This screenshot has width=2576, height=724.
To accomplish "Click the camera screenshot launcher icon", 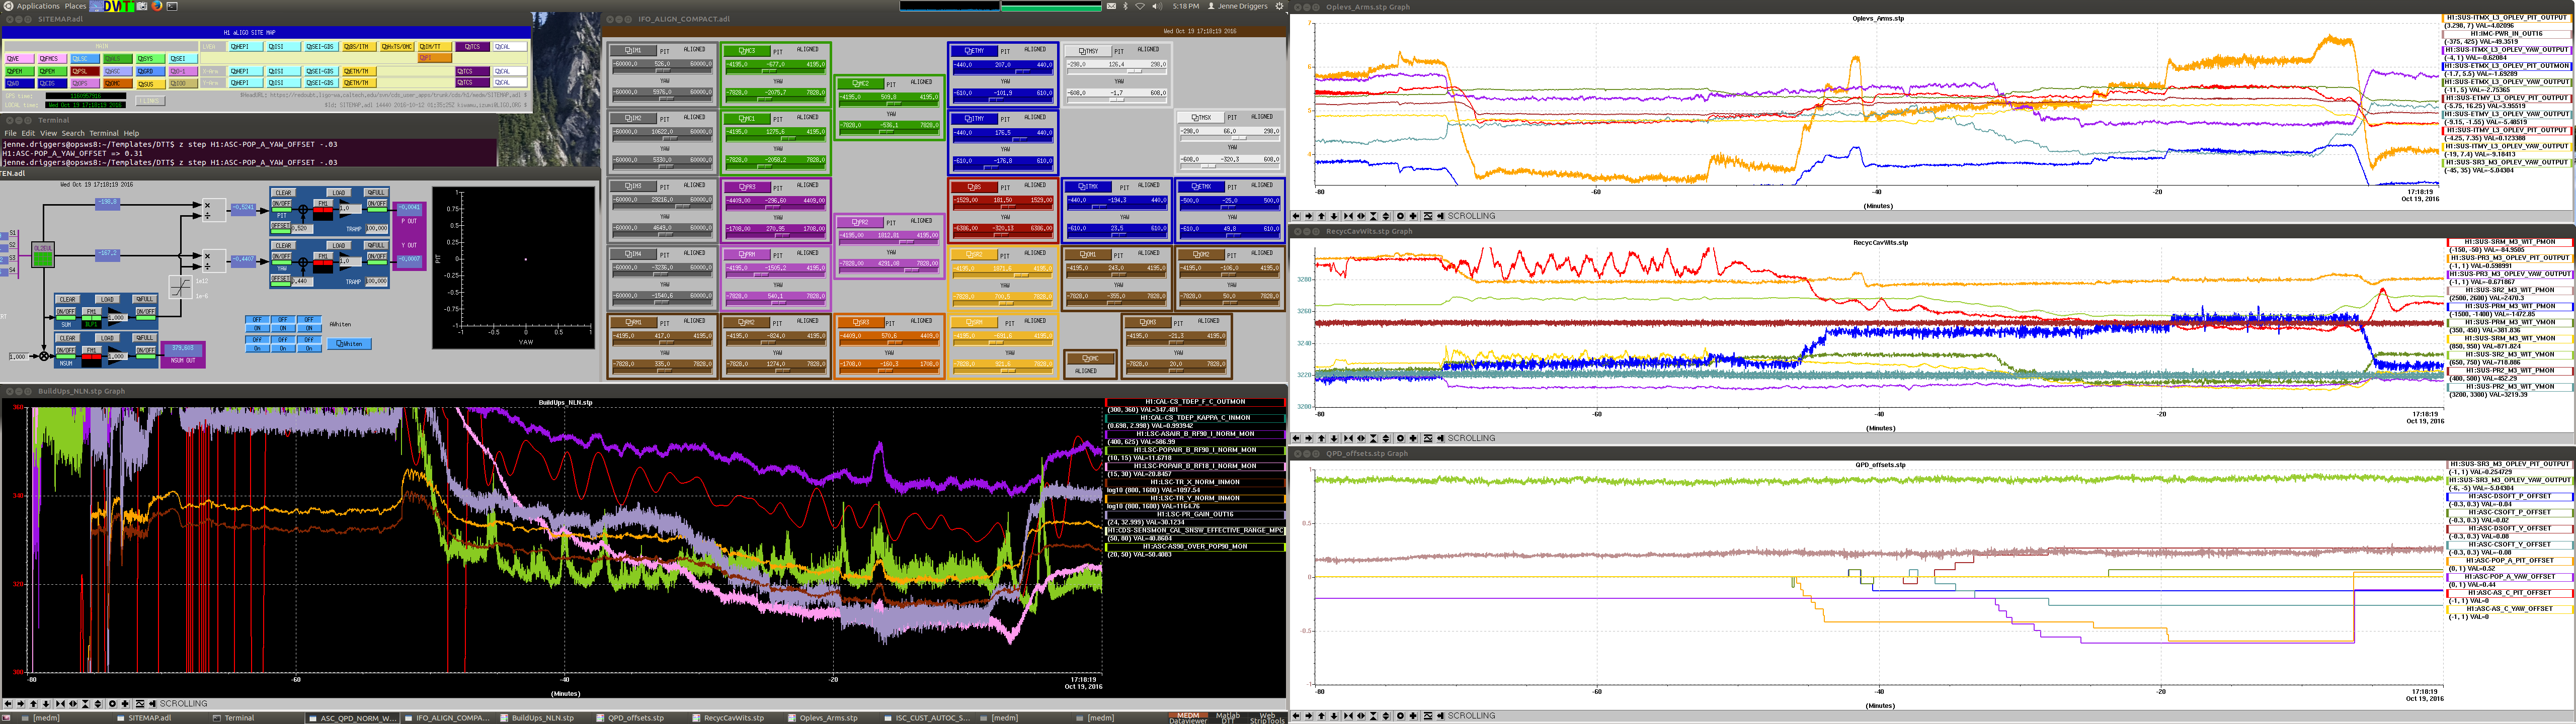I will coord(142,6).
